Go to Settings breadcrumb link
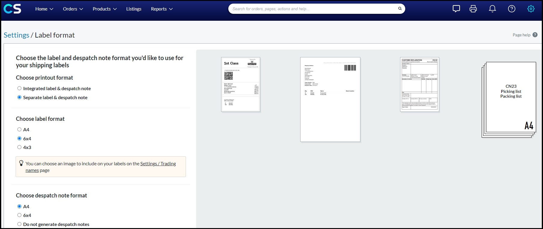Viewport: 543px width, 229px height. [x=17, y=35]
